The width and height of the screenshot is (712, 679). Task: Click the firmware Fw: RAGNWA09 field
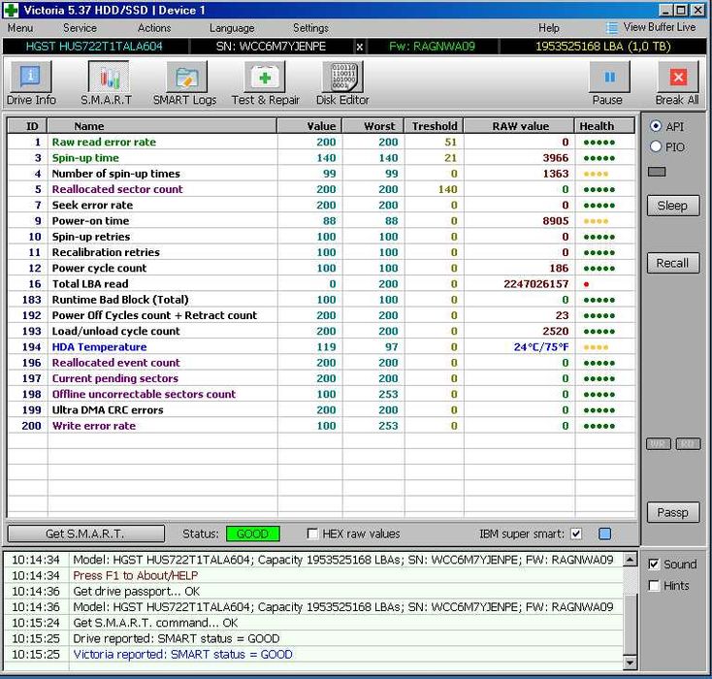tap(433, 47)
